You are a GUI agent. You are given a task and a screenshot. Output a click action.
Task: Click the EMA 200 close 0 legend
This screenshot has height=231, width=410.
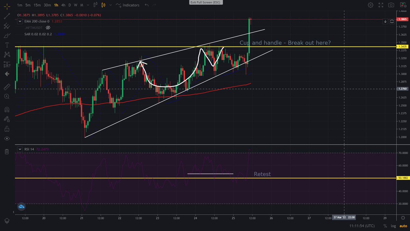(x=37, y=21)
